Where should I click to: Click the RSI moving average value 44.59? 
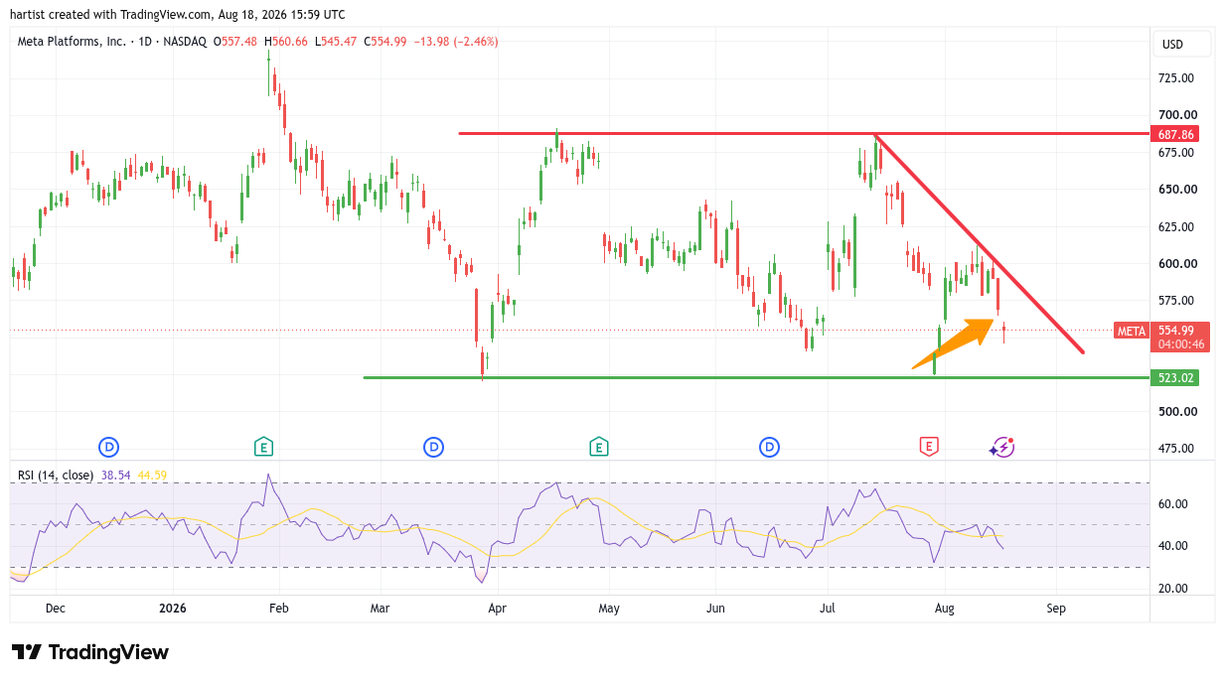tap(152, 476)
